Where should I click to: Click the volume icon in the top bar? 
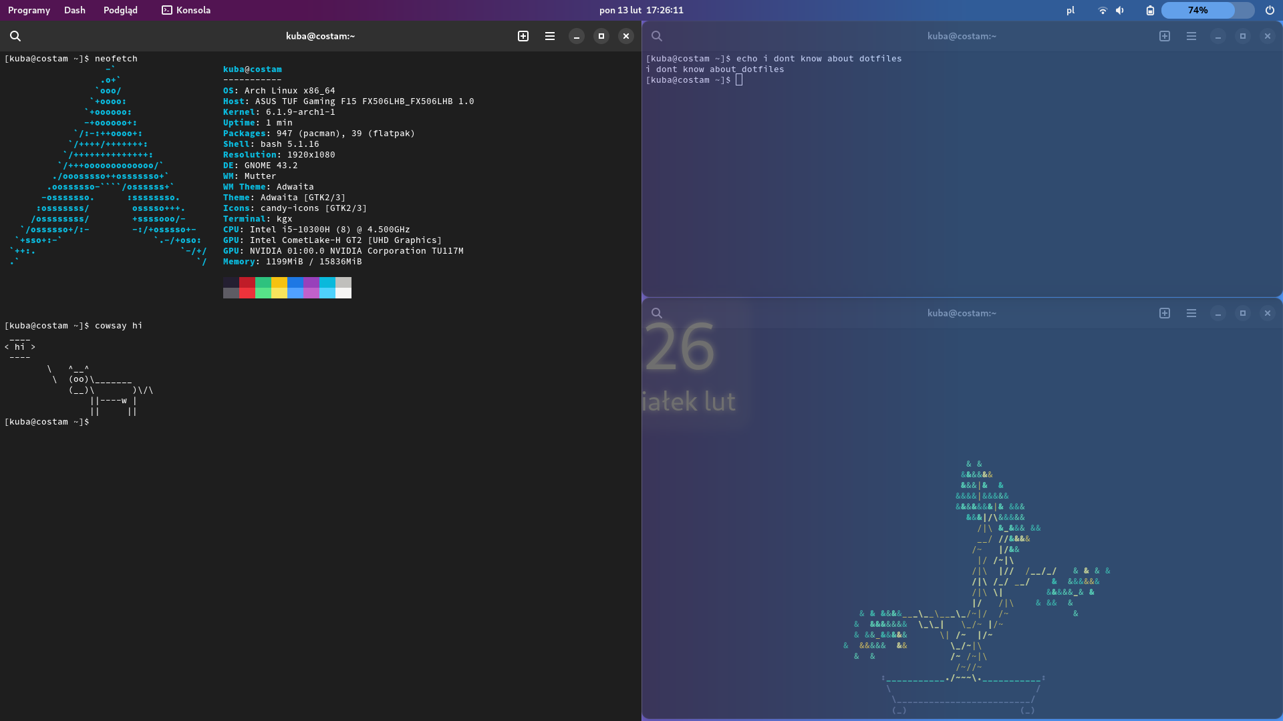coord(1120,10)
